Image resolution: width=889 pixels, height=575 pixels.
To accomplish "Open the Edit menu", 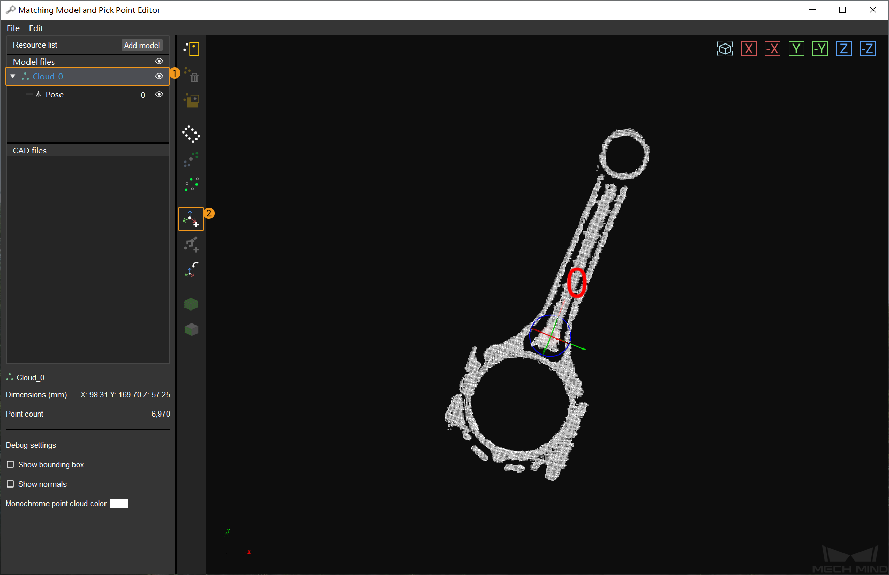I will [36, 28].
